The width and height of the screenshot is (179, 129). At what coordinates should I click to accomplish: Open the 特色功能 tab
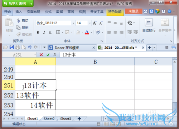[115, 12]
